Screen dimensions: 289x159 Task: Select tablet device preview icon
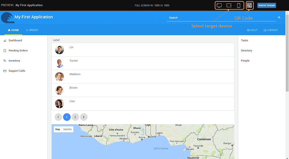pyautogui.click(x=229, y=5)
